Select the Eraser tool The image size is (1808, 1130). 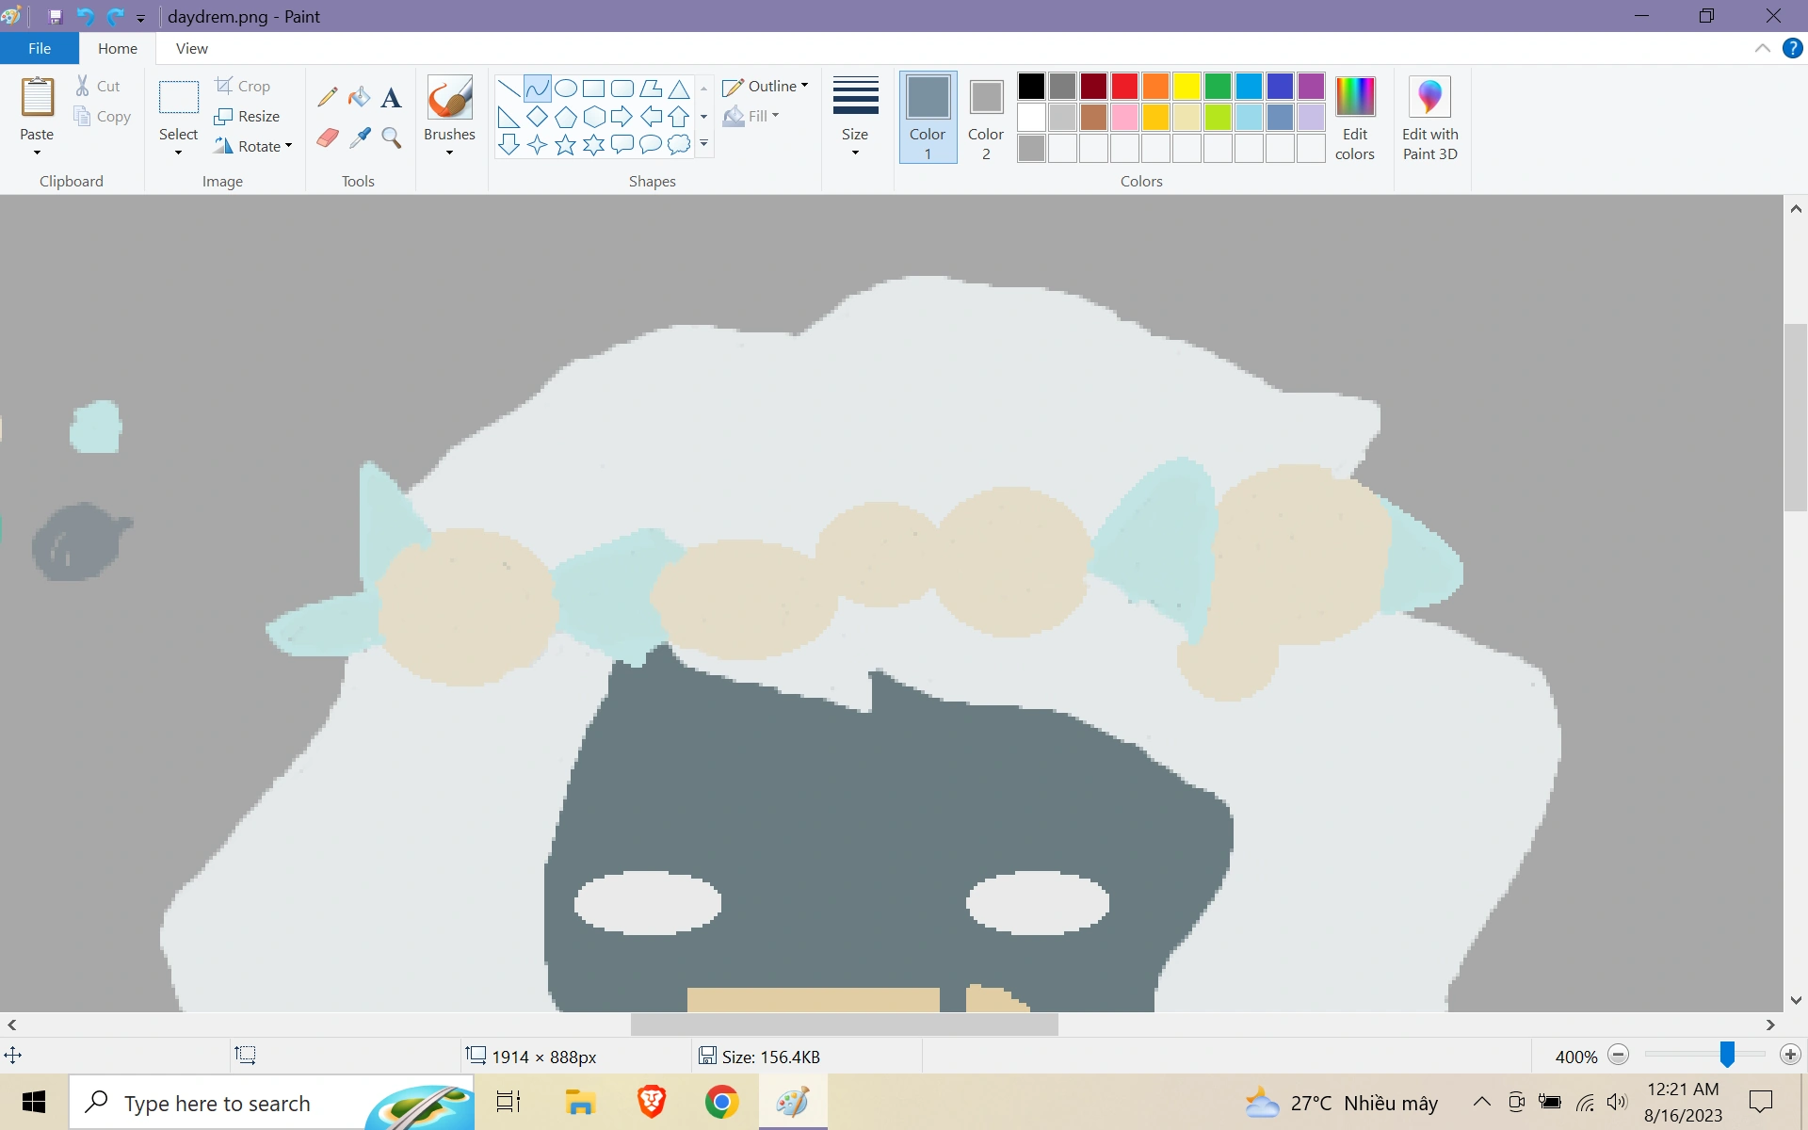(327, 137)
